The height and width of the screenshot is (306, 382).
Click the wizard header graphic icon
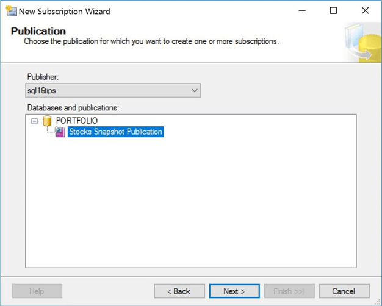click(362, 43)
